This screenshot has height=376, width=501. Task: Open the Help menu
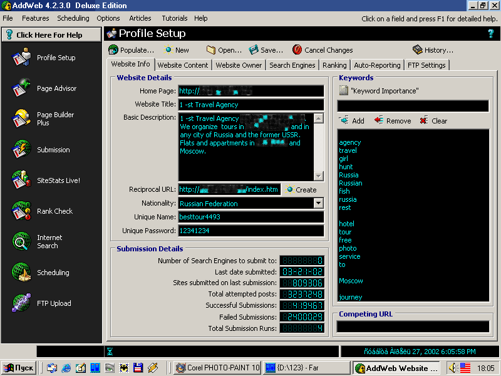[x=200, y=18]
